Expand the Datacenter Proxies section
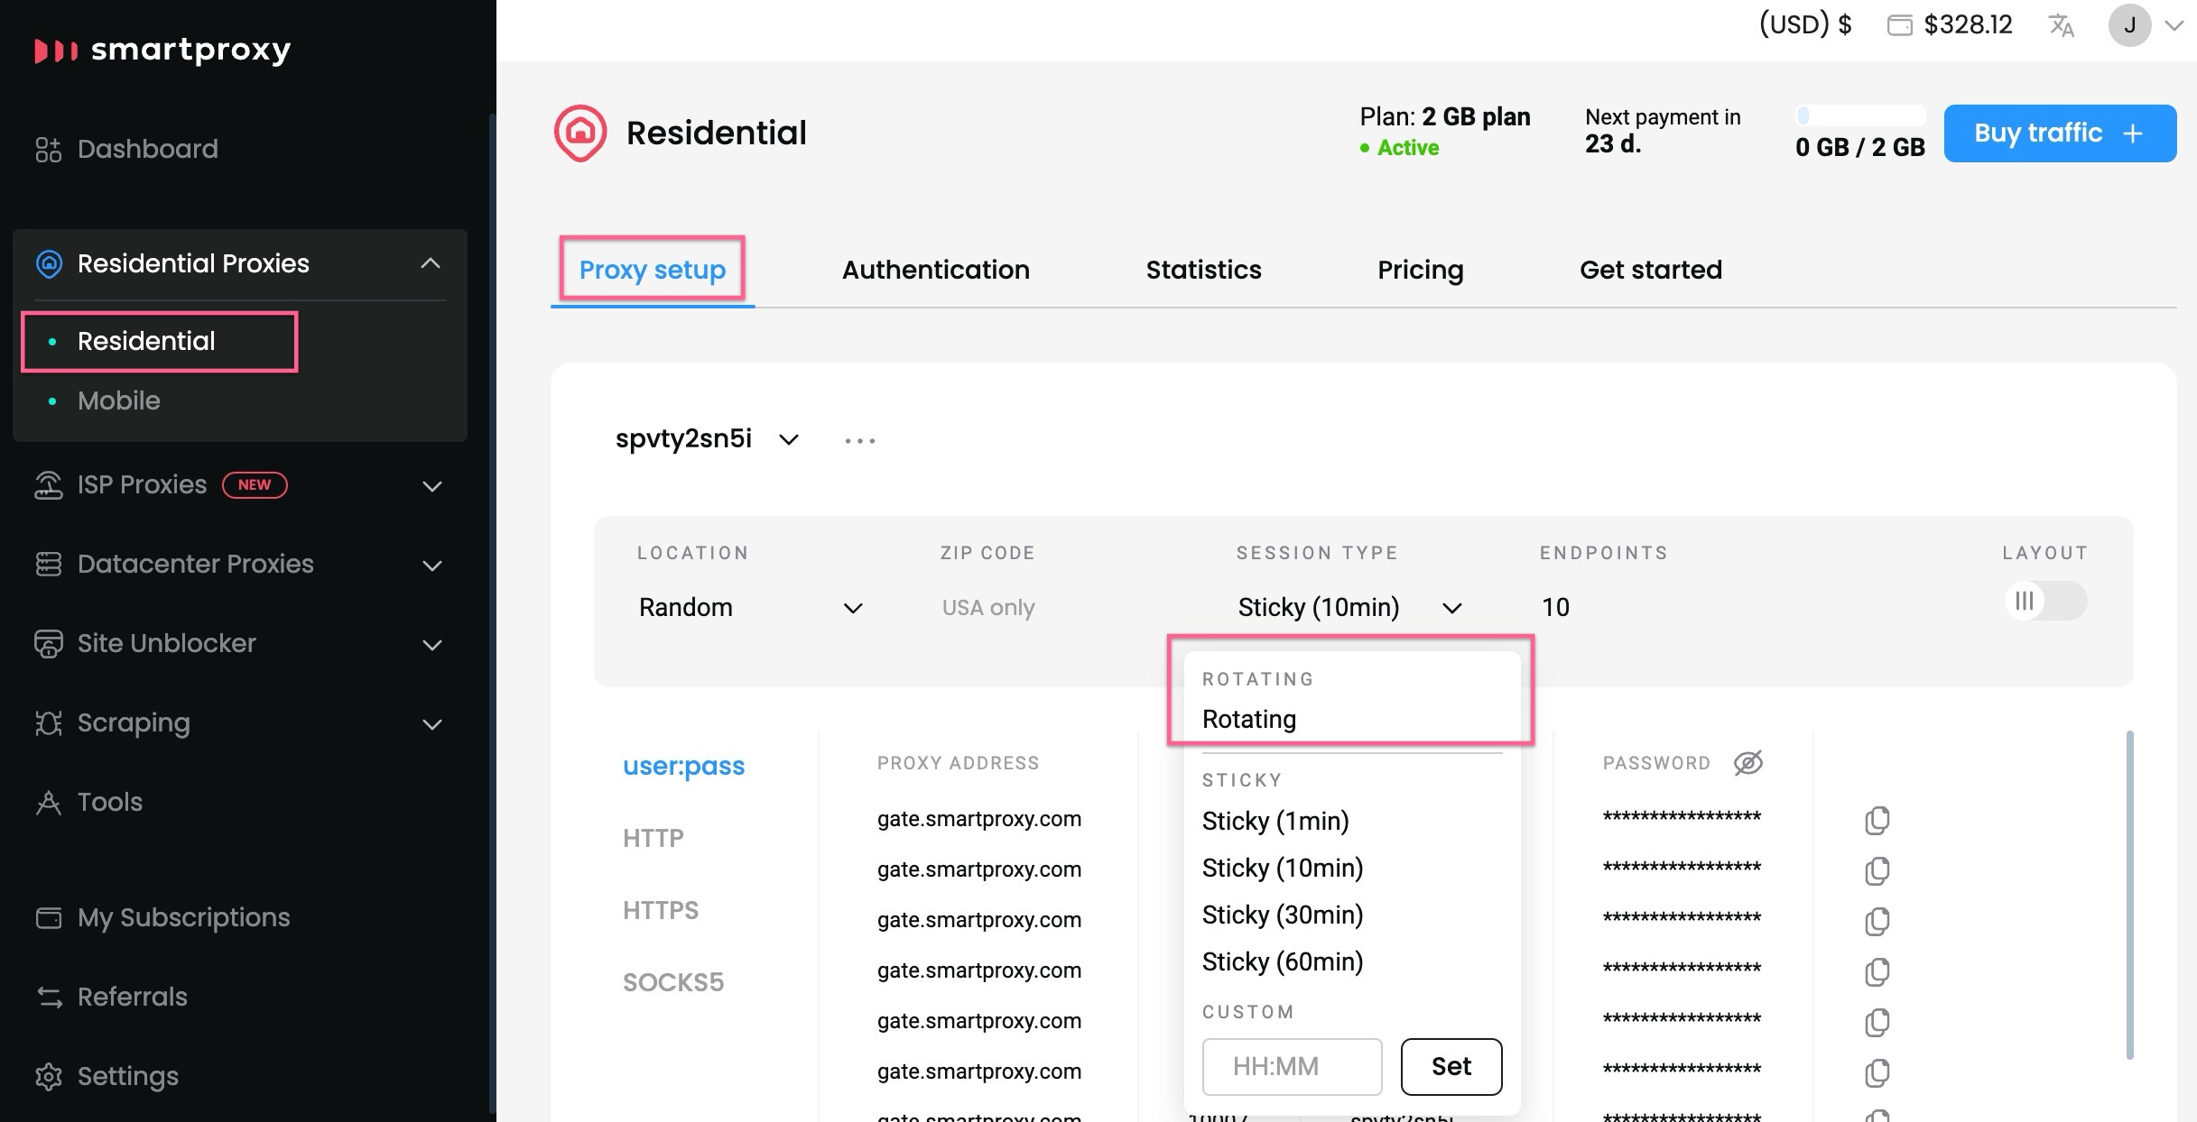 point(432,566)
